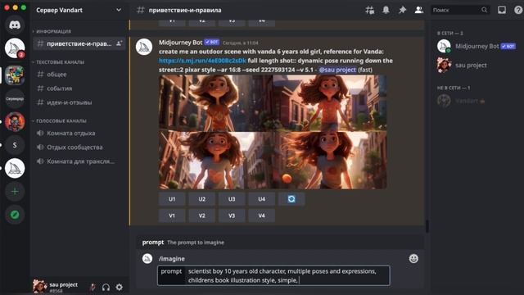
Task: Open Threads icon in channel header
Action: coord(370,10)
